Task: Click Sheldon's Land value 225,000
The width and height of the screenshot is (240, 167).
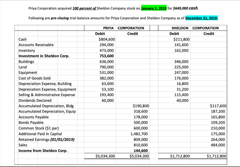Action: pyautogui.click(x=181, y=67)
